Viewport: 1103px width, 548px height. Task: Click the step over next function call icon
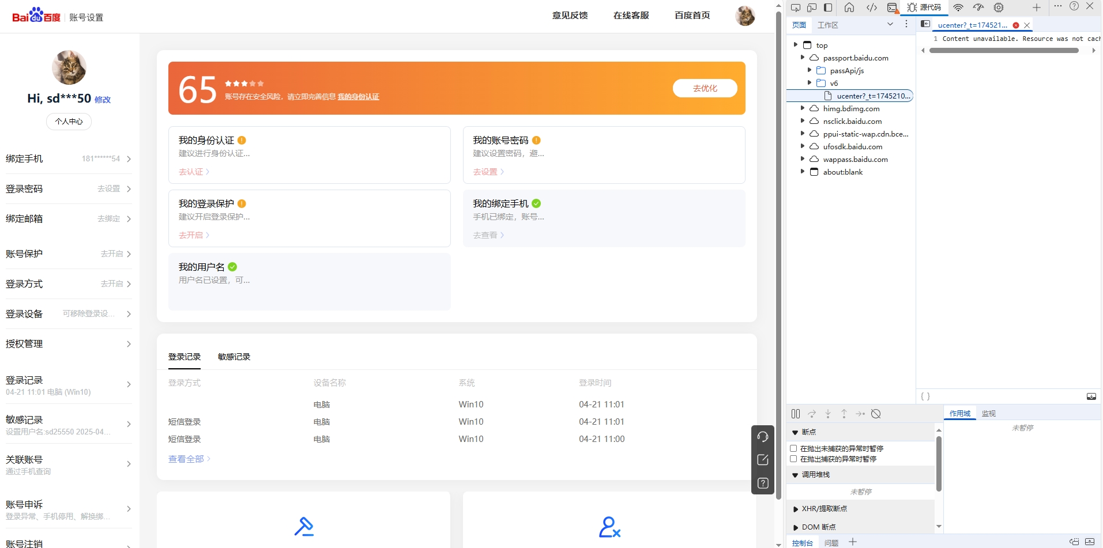pos(812,414)
